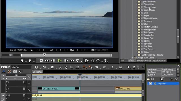Click the Save Project disk icon
The image size is (181, 101).
click(x=52, y=67)
